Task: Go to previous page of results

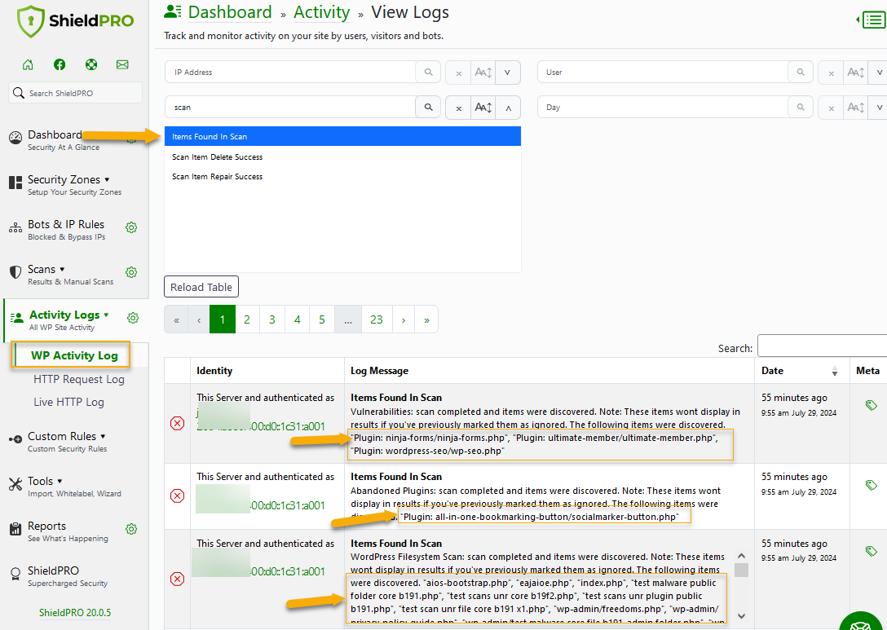Action: (199, 319)
